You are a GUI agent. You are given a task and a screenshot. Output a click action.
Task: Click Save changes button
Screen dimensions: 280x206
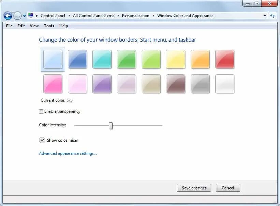(194, 188)
